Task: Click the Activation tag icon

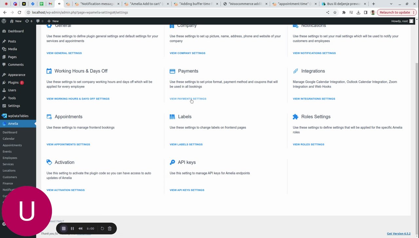Action: [x=49, y=162]
